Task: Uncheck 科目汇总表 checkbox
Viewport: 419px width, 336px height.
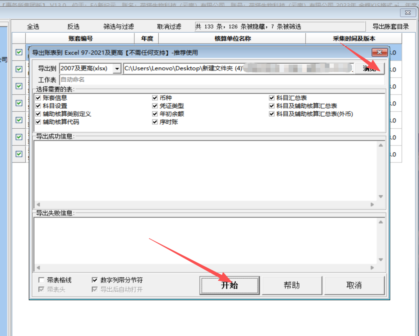Action: (272, 98)
